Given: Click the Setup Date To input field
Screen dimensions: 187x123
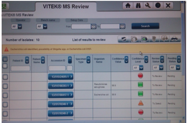Looking at the screenshot, I should [x=110, y=26].
